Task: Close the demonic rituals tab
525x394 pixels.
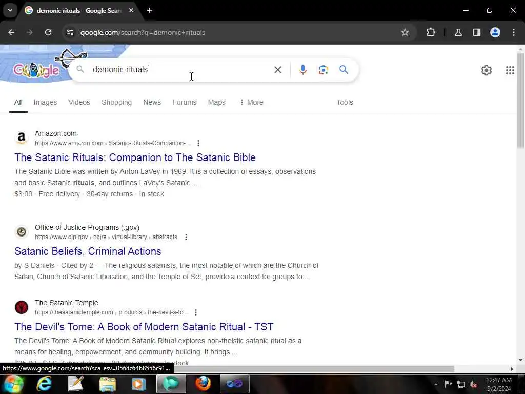Action: (131, 10)
